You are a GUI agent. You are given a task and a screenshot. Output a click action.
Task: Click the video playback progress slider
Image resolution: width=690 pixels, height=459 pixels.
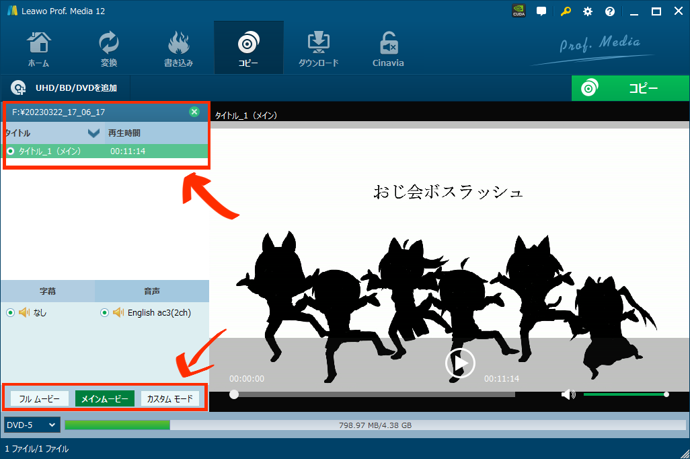(x=374, y=394)
